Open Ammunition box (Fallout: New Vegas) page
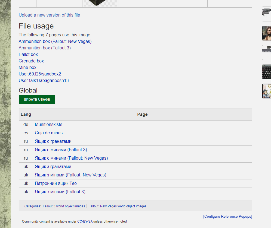271x228 pixels. 55,42
